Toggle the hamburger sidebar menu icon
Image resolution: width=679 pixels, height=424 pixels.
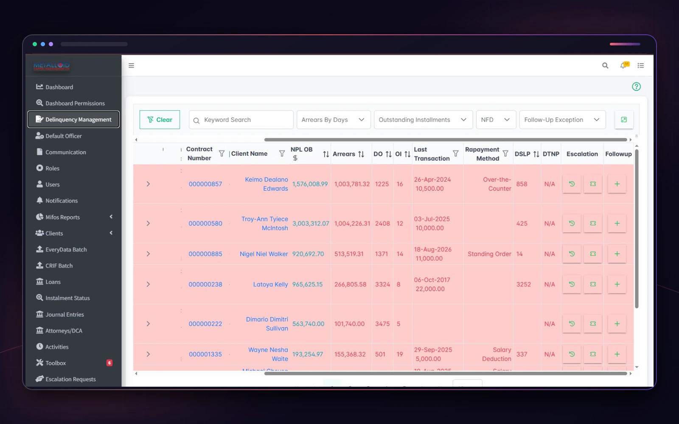(x=131, y=65)
